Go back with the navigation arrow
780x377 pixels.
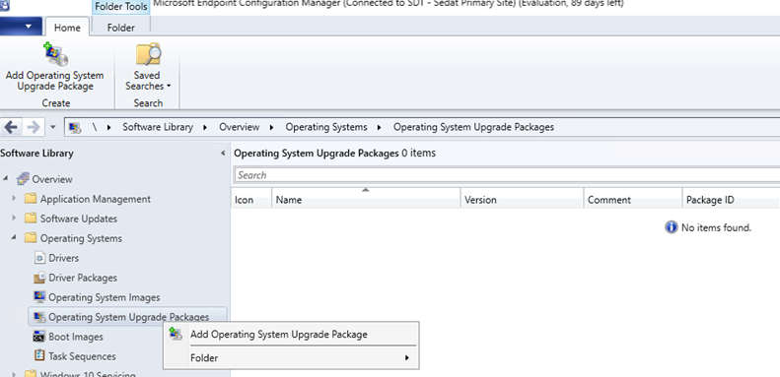[11, 127]
